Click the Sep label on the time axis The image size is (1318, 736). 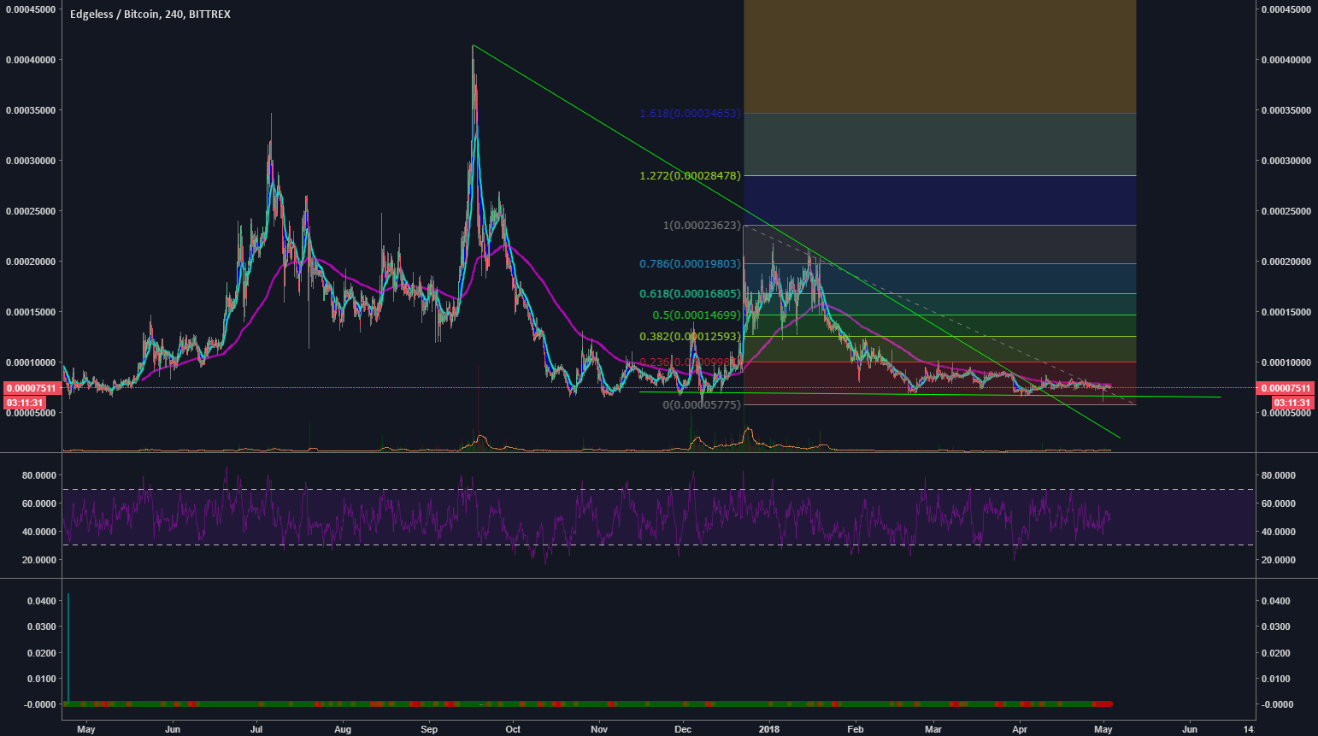click(x=429, y=729)
